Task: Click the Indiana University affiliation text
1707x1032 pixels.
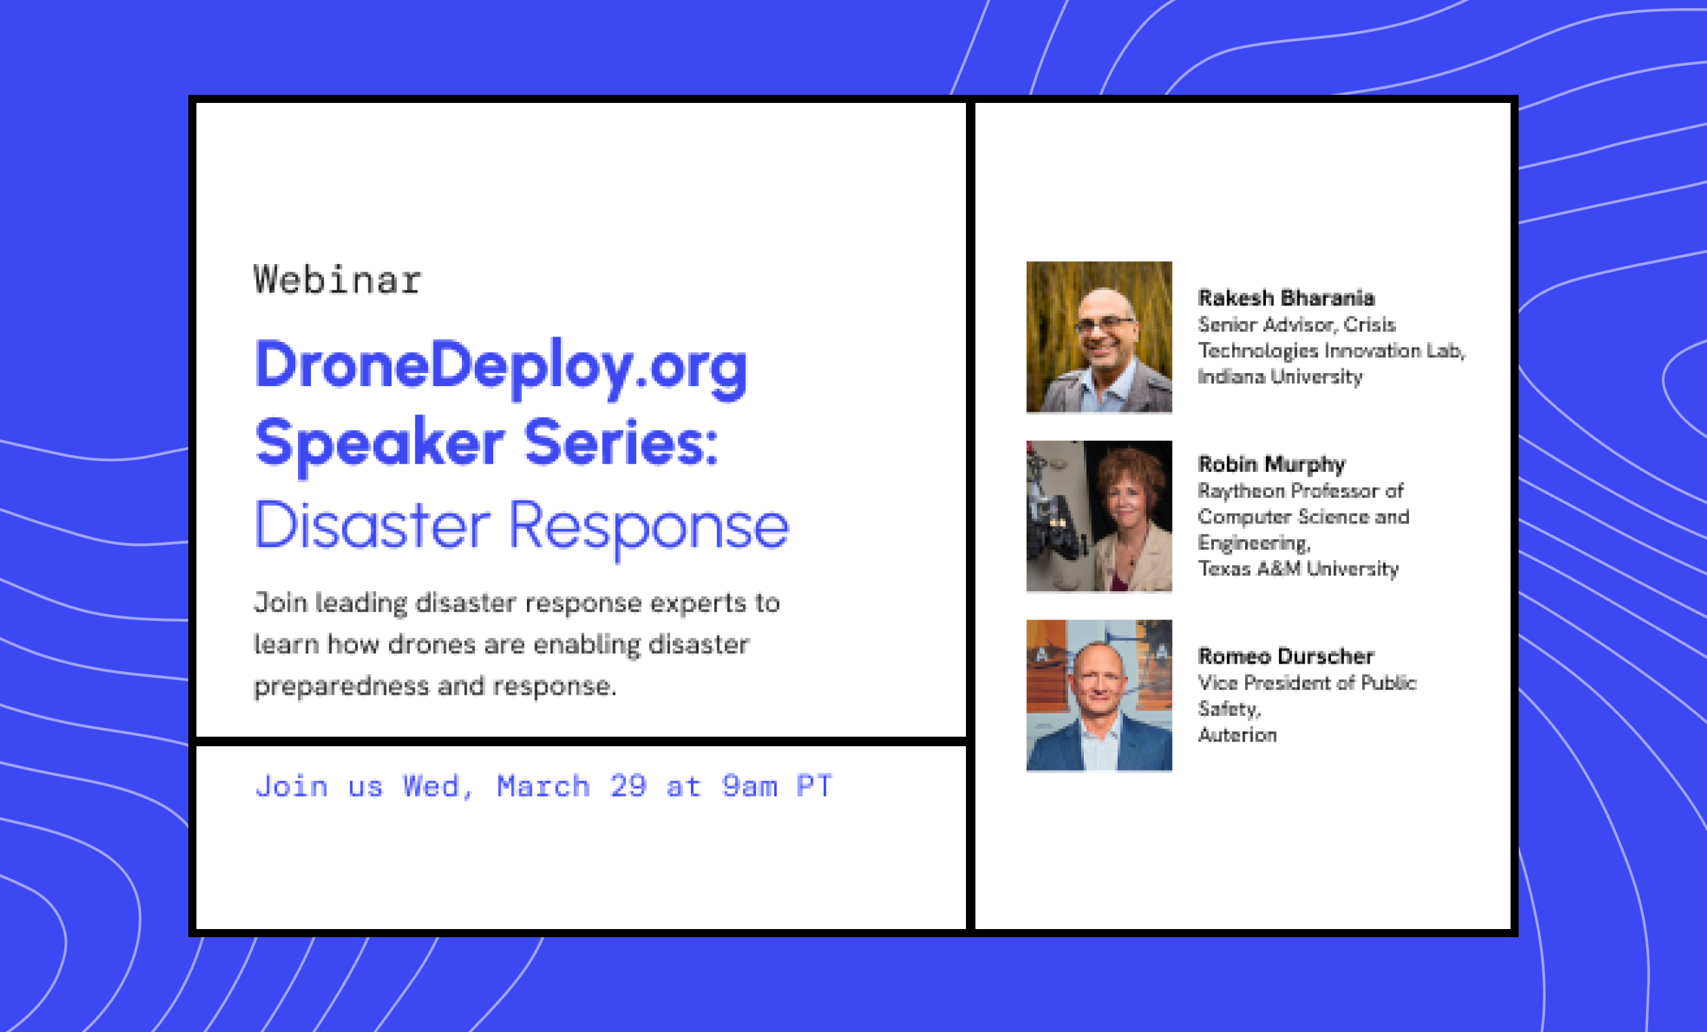Action: click(1280, 377)
